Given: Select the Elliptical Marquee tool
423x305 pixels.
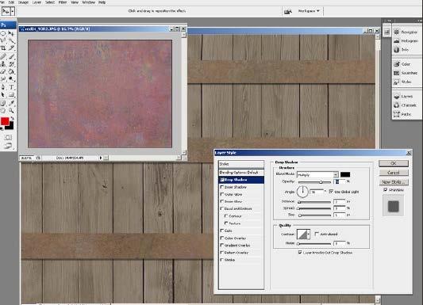Looking at the screenshot, I should (x=3, y=33).
